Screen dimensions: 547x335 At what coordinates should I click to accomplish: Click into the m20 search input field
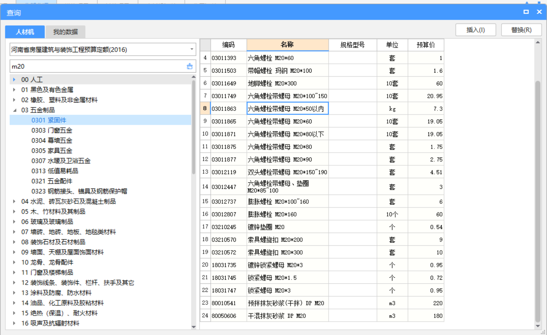point(97,66)
